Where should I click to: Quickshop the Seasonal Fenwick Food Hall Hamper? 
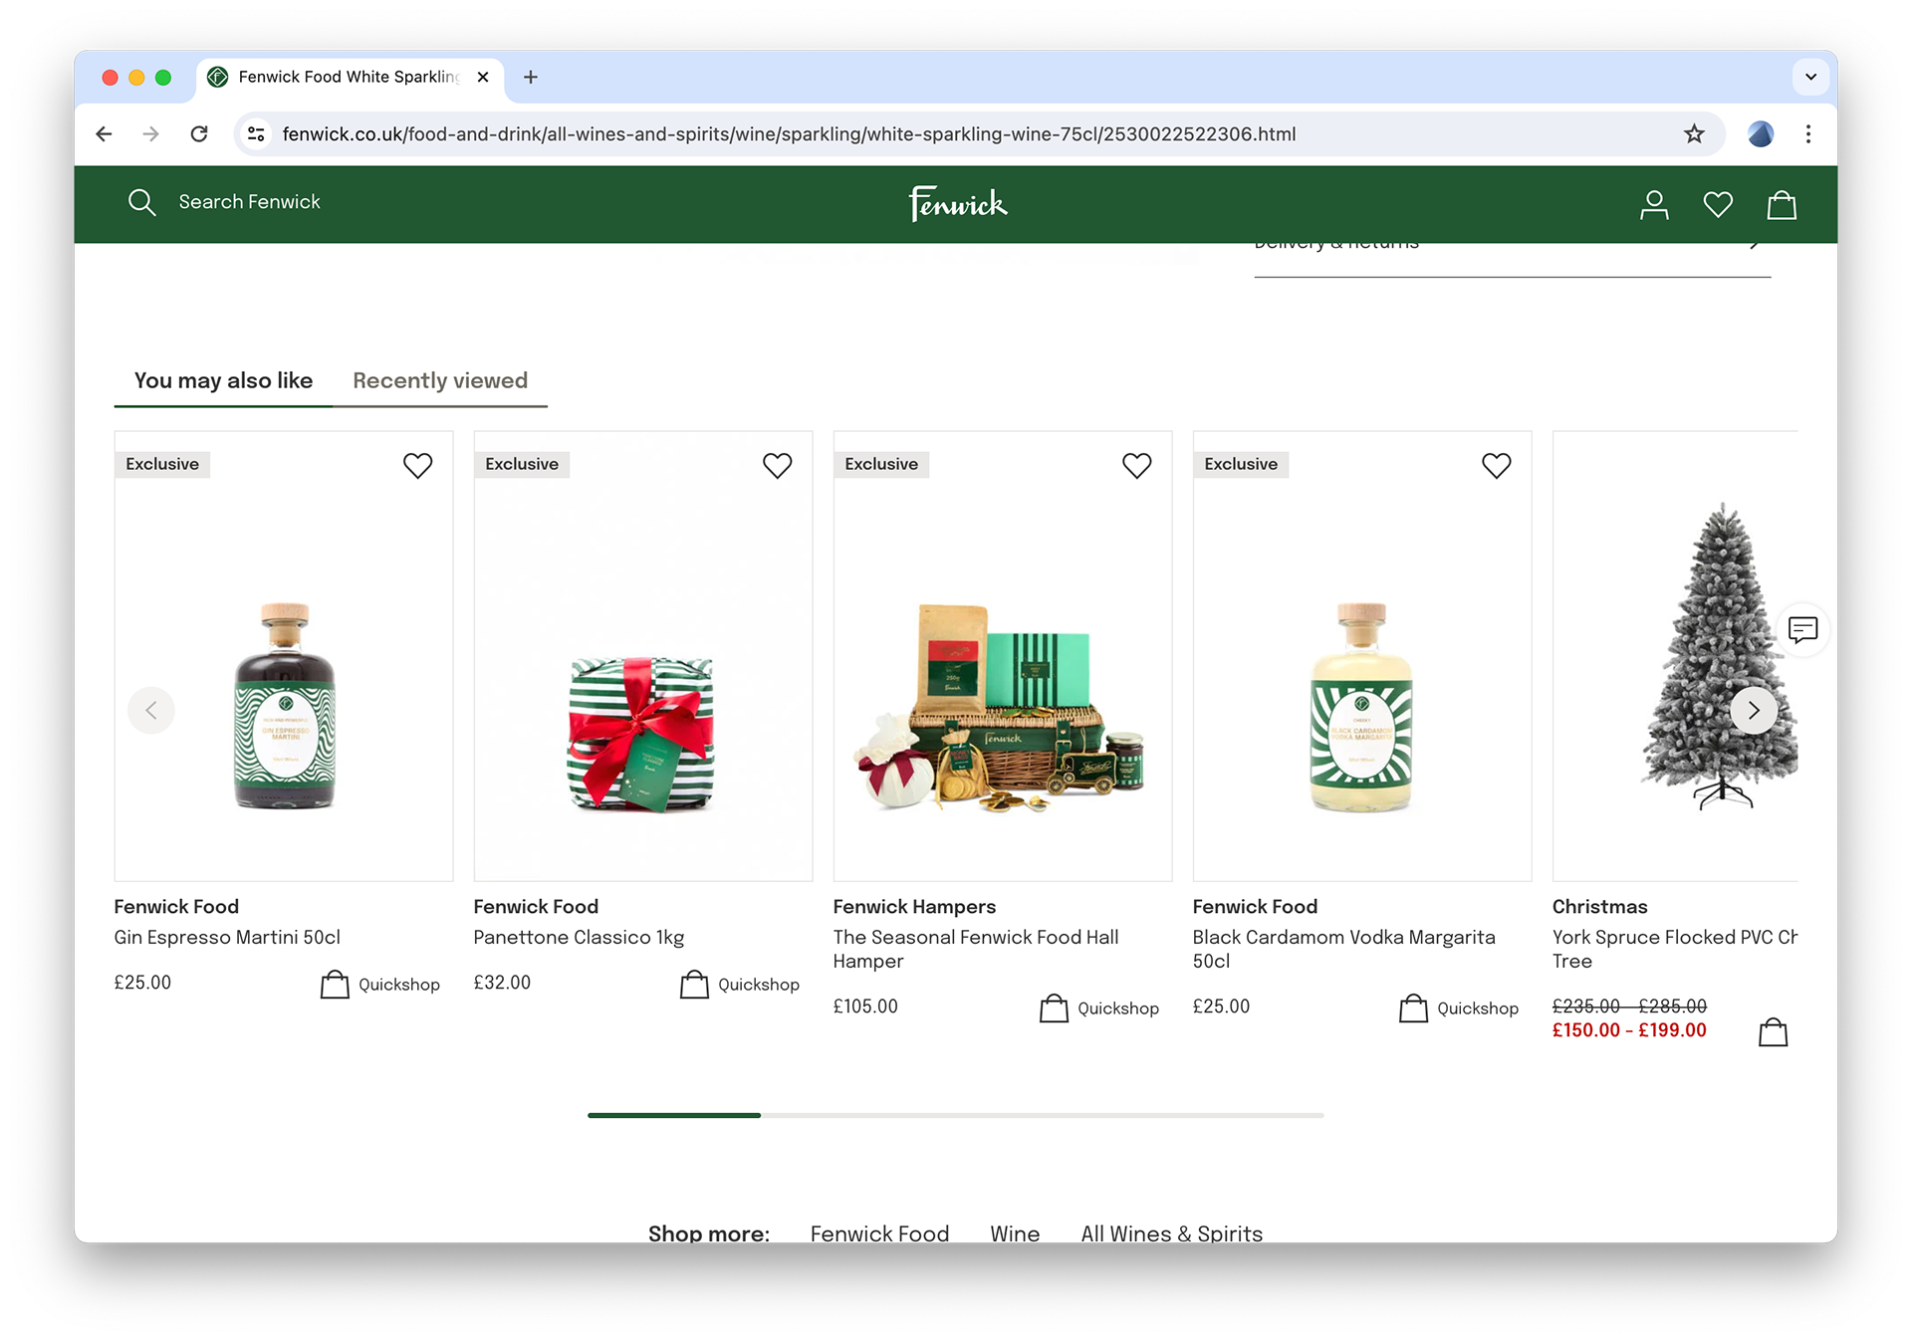tap(1099, 1008)
